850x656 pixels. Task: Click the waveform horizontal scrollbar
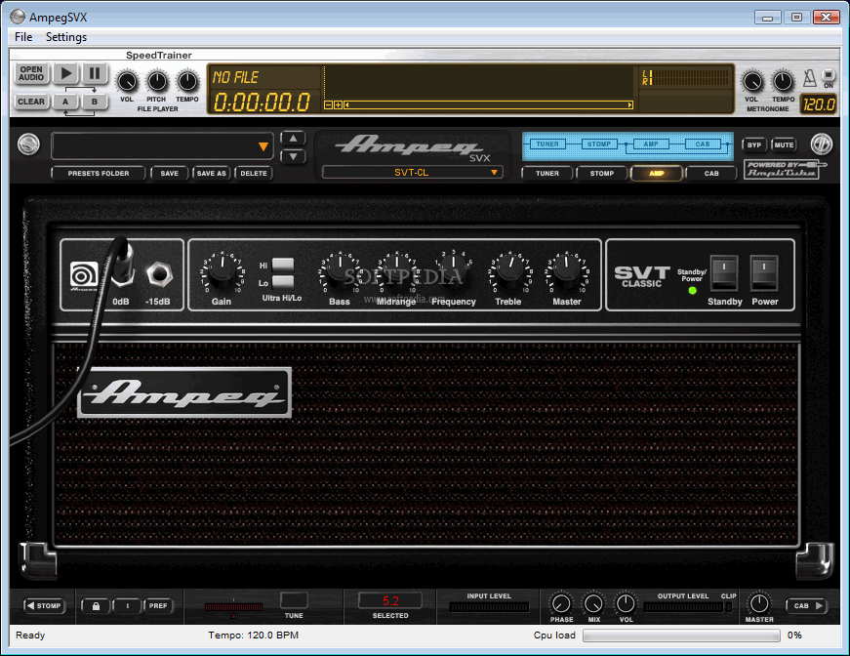pyautogui.click(x=488, y=104)
